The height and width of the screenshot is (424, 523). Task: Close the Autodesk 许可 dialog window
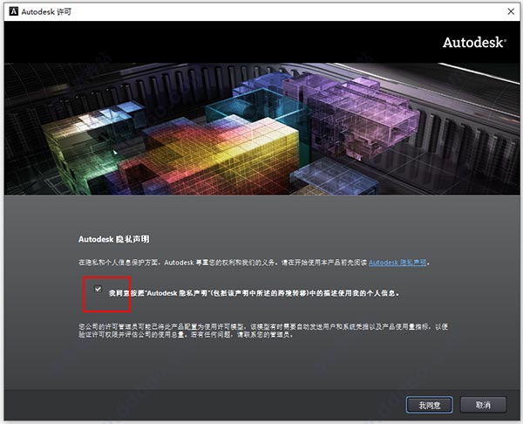[x=506, y=10]
